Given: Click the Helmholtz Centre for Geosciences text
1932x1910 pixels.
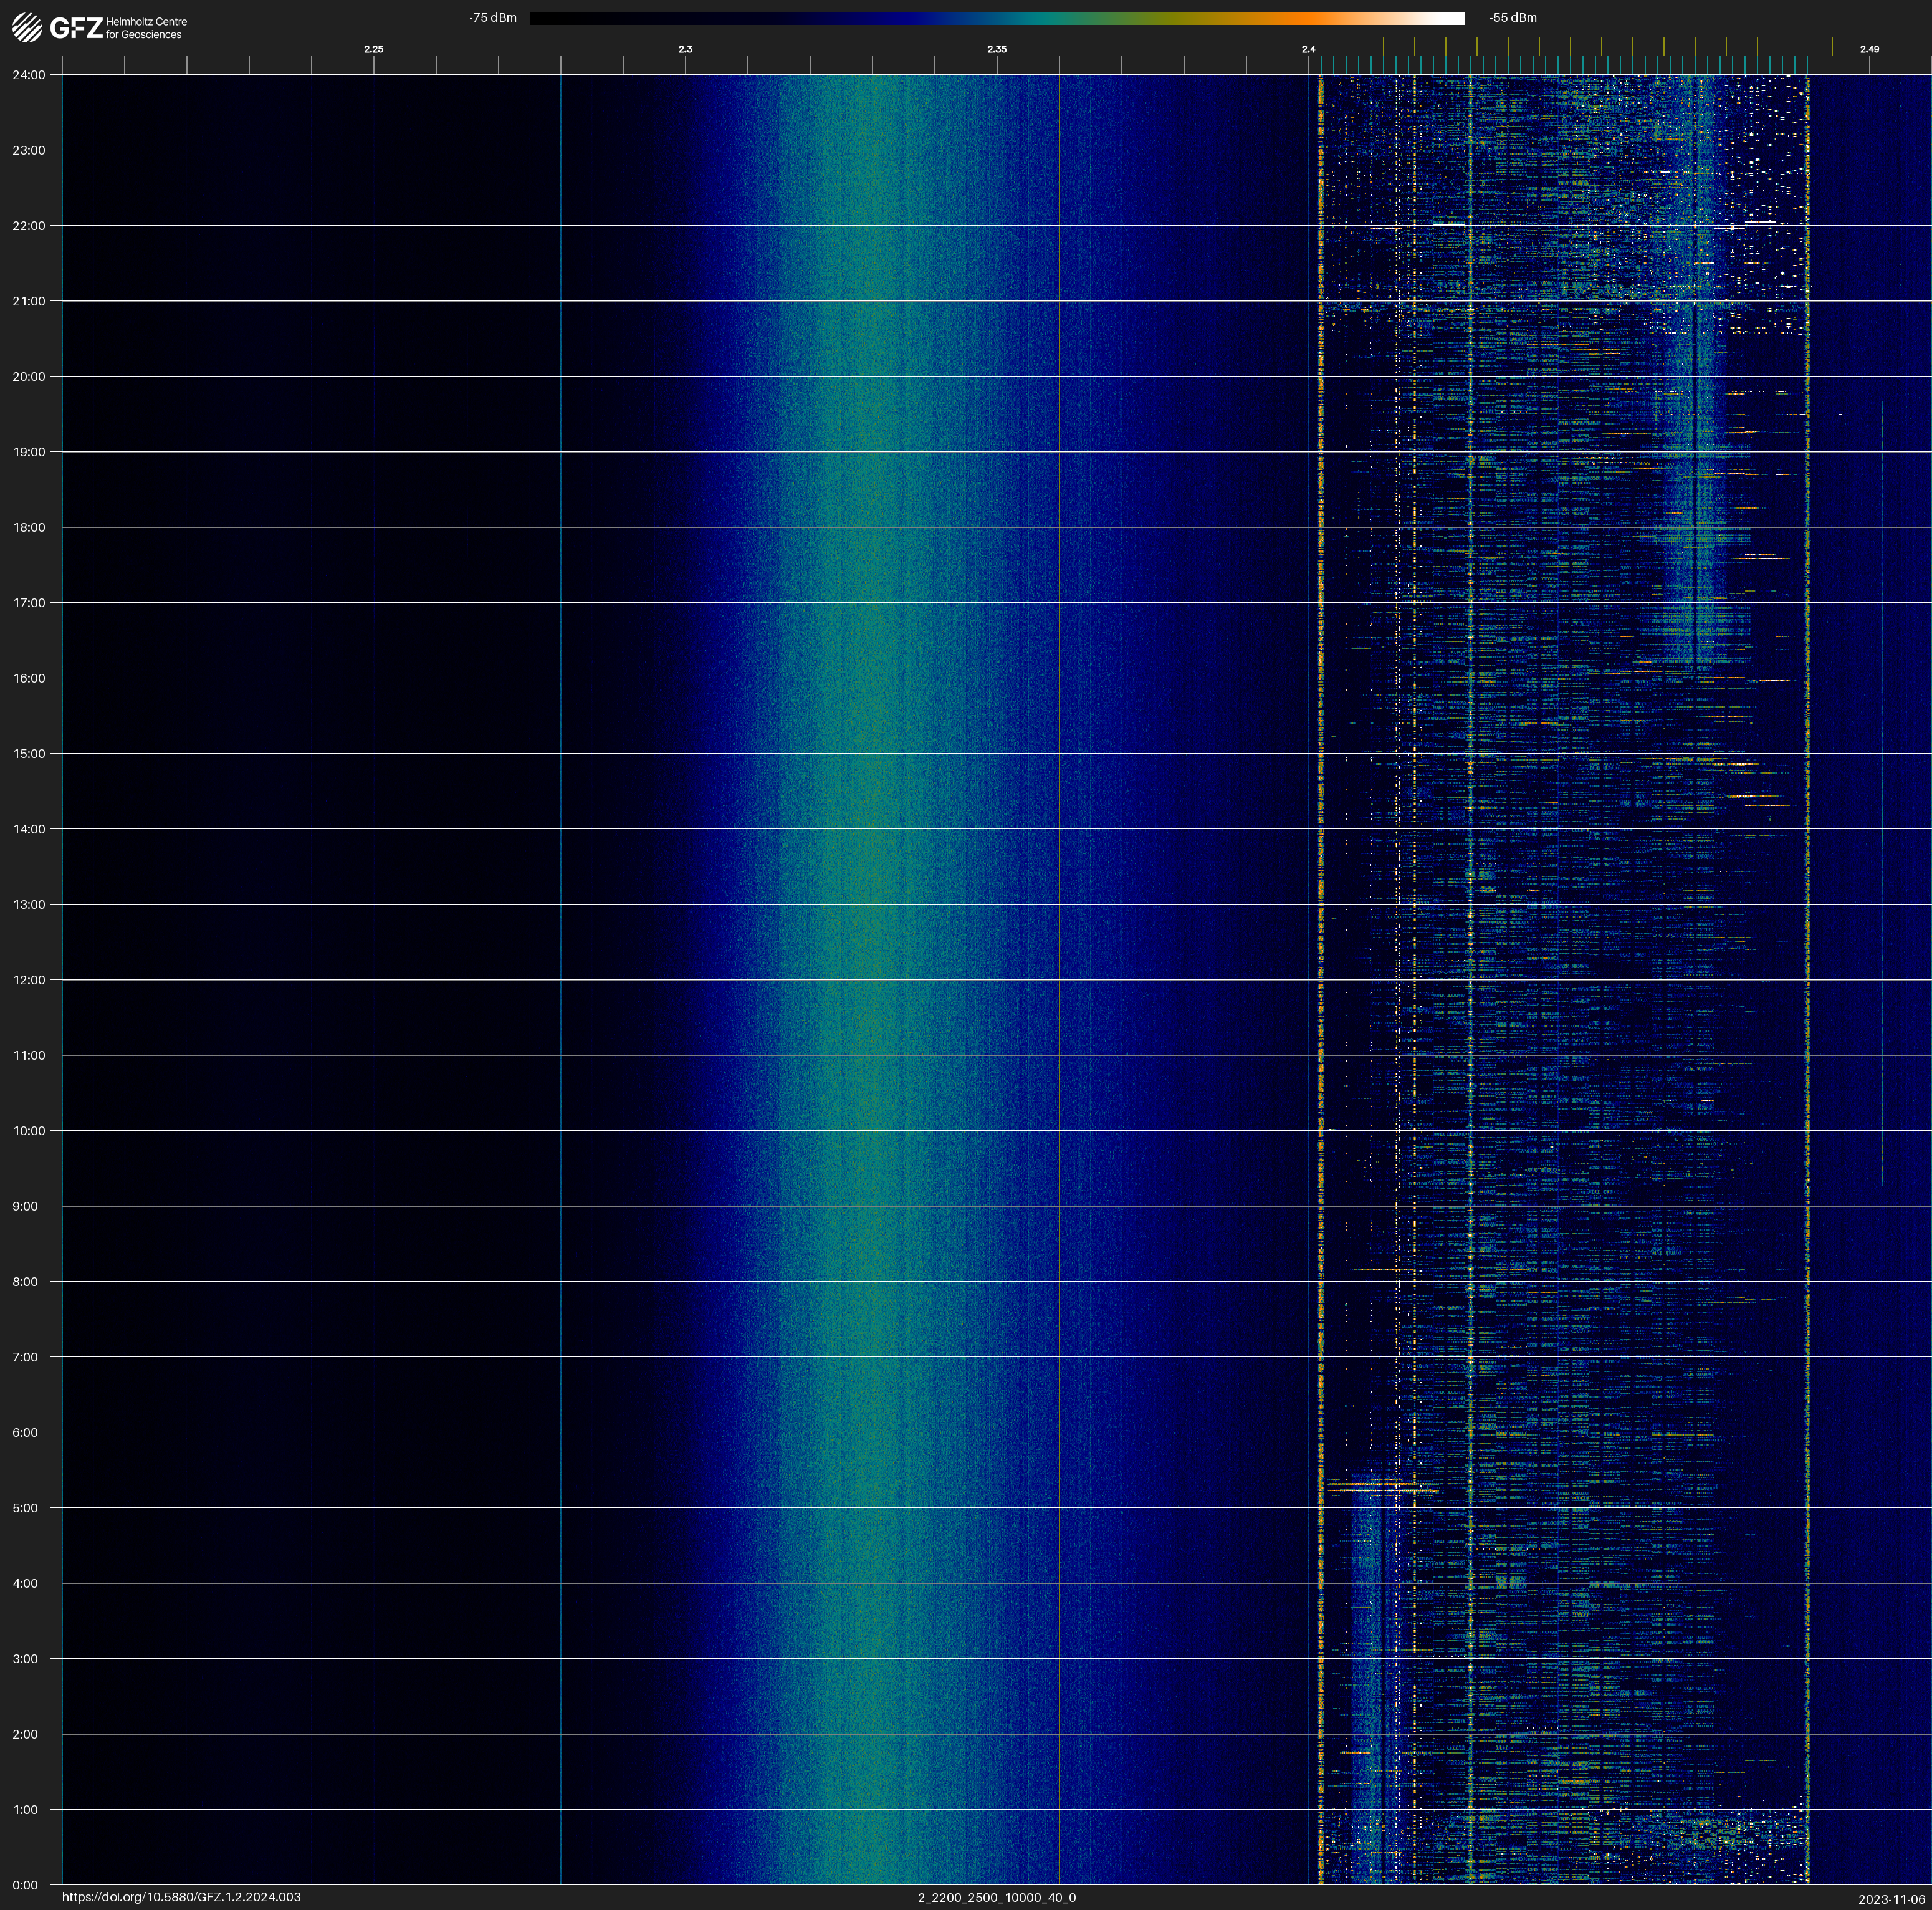Looking at the screenshot, I should [x=146, y=28].
